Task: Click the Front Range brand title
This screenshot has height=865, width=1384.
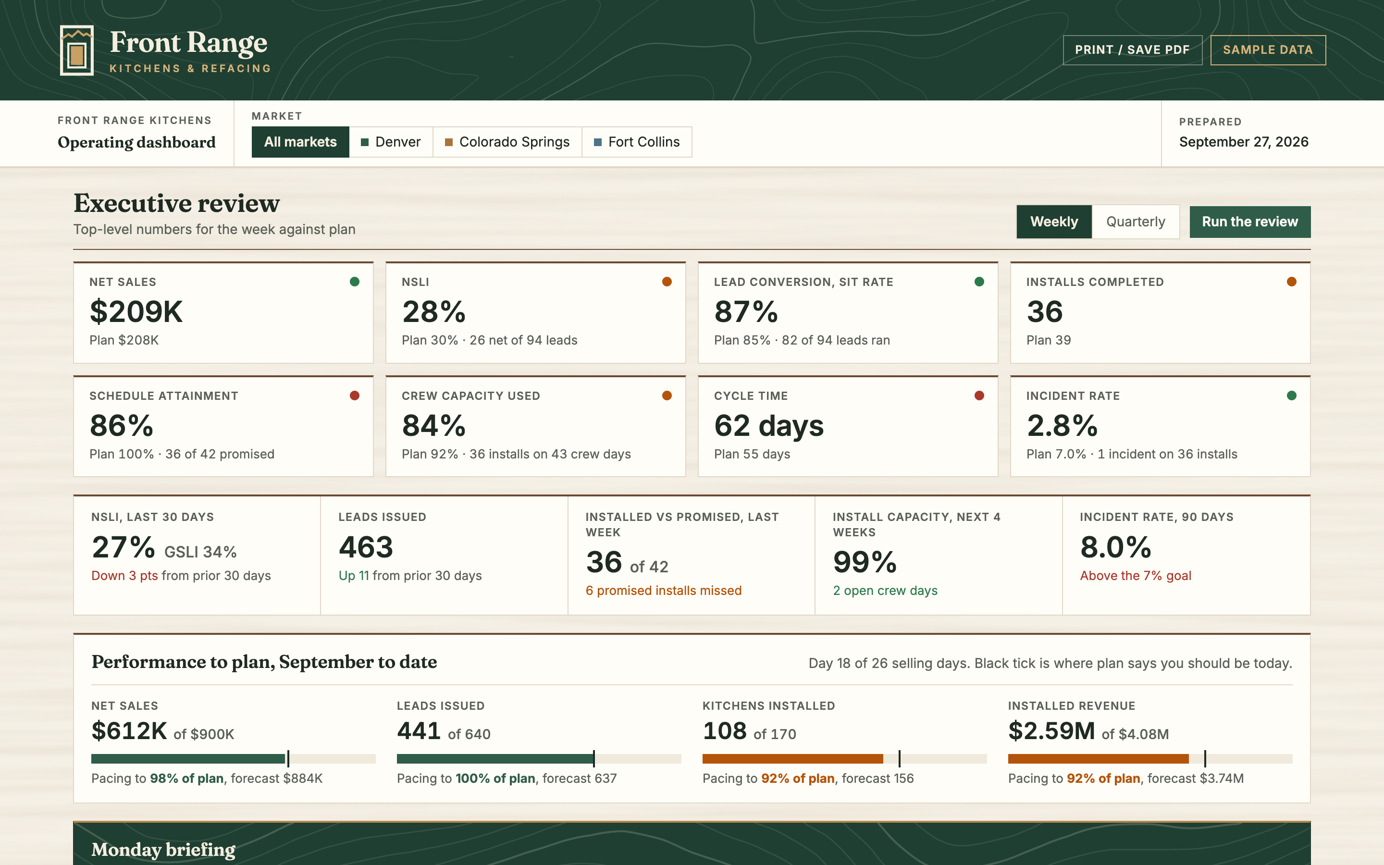Action: click(189, 43)
